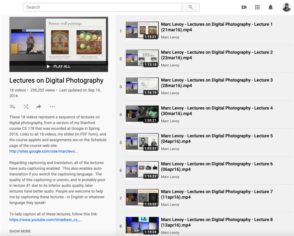
Task: Open the Lecture 5 video title
Action: coord(217,139)
